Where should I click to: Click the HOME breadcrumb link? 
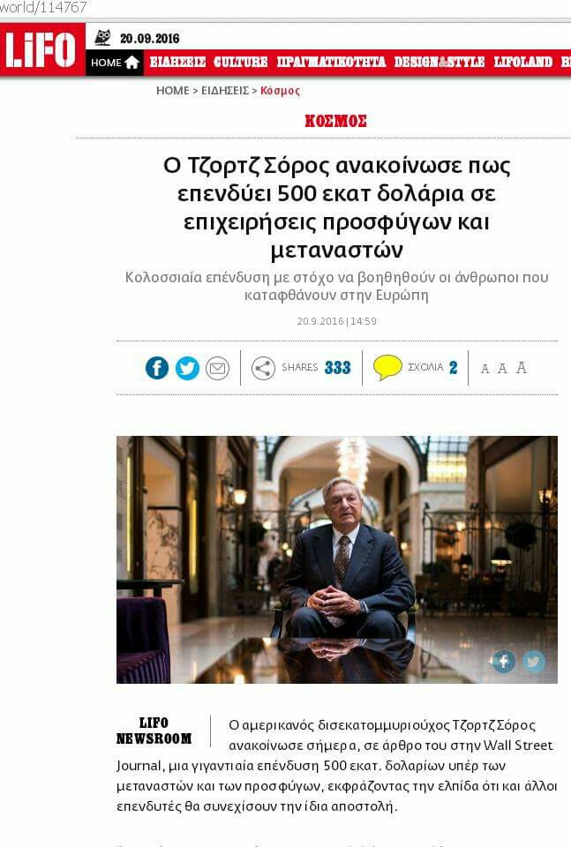tap(172, 91)
